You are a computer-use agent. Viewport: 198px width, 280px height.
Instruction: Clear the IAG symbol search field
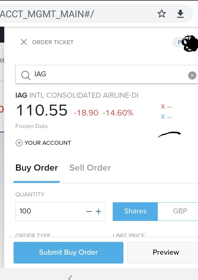192,75
